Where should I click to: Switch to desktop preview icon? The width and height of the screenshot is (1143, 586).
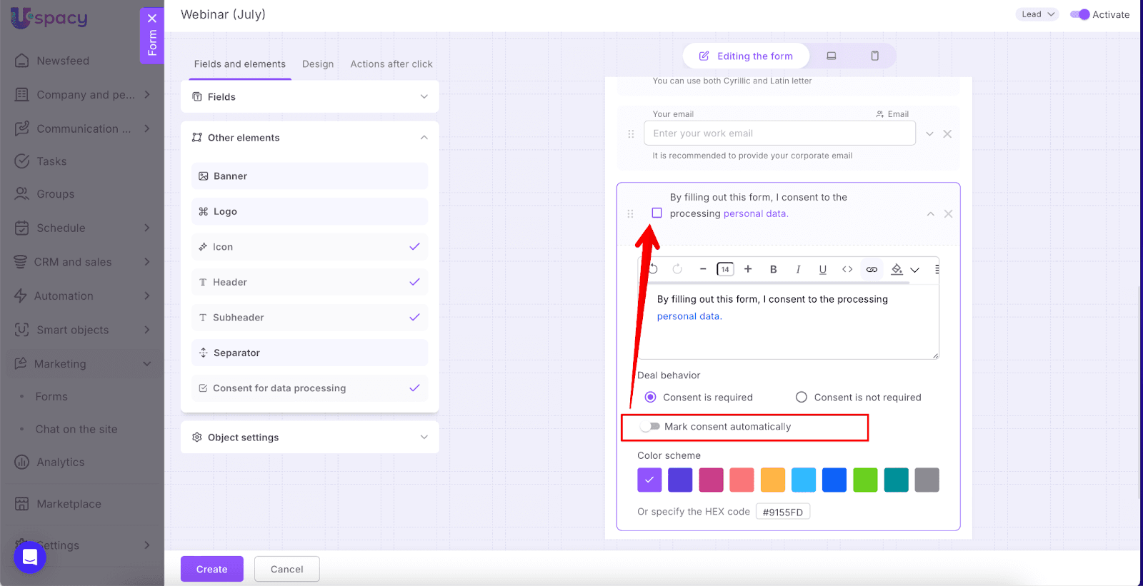click(x=832, y=56)
